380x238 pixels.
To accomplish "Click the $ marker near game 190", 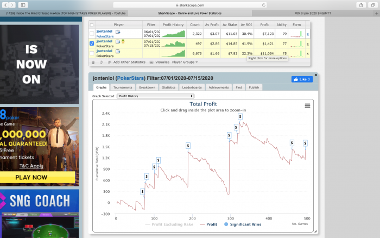I will point(188,146).
